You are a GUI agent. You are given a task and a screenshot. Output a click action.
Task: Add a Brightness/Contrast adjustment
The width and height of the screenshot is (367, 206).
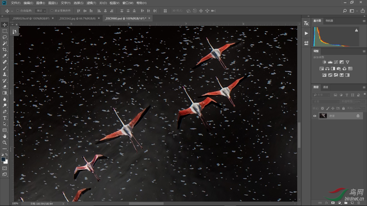pyautogui.click(x=324, y=62)
